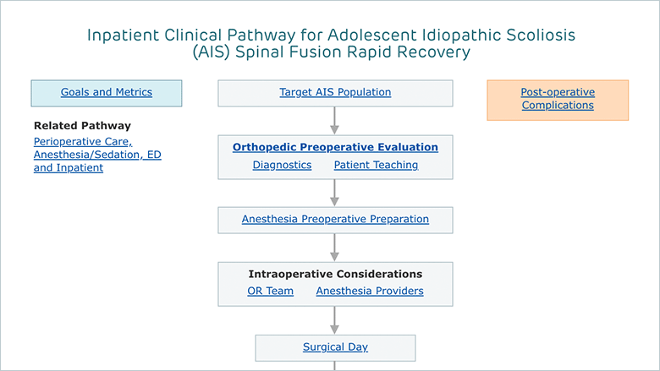Open Orthopedic Preoperative Evaluation link
Viewport: 660px width, 371px height.
tap(335, 147)
